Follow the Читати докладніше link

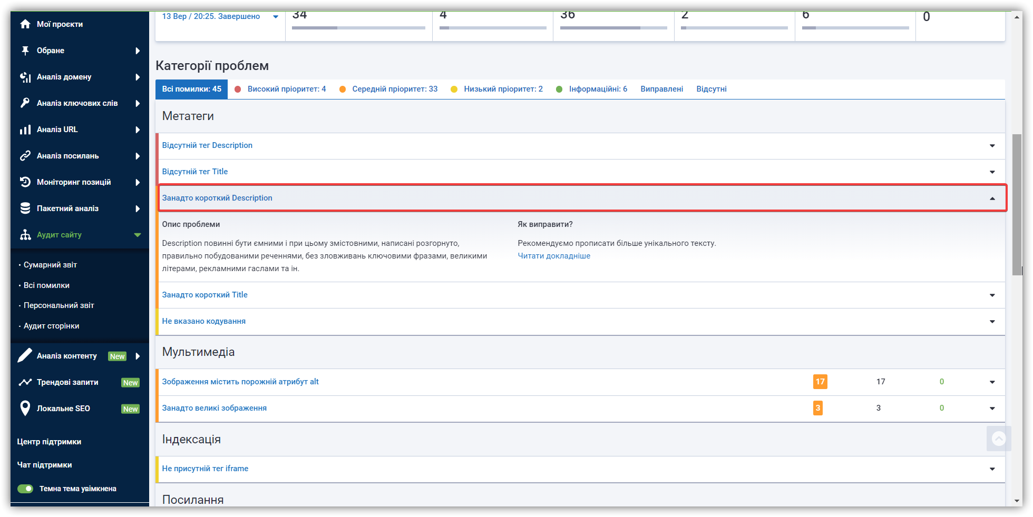[x=554, y=256]
